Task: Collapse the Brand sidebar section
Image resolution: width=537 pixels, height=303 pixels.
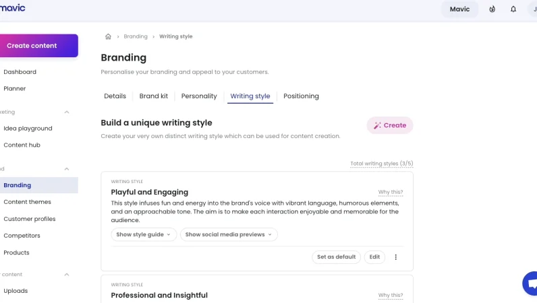Action: pos(67,169)
